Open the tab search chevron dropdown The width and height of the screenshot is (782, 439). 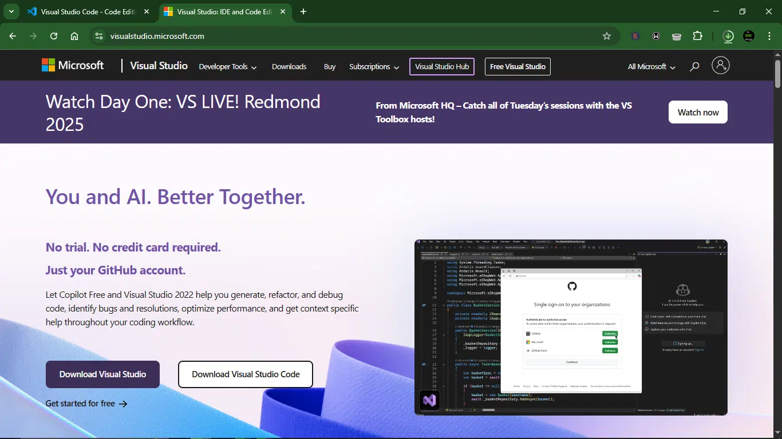coord(11,11)
